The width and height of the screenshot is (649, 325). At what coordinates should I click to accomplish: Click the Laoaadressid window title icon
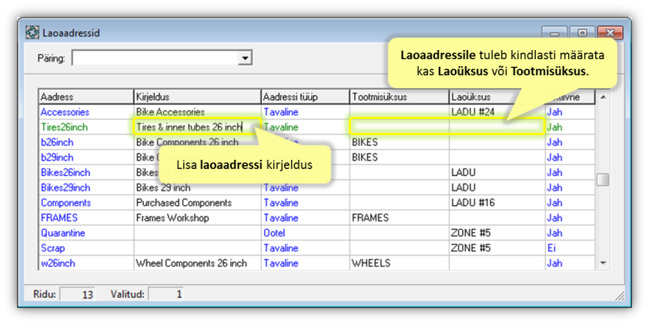32,33
